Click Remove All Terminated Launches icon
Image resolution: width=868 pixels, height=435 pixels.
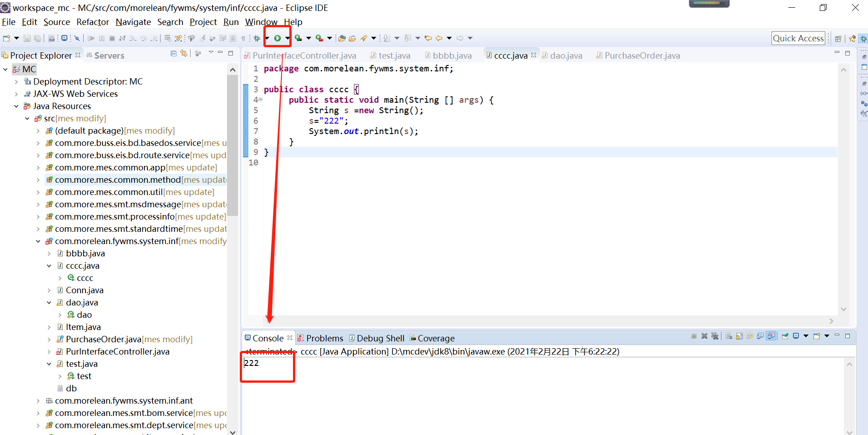coord(715,336)
